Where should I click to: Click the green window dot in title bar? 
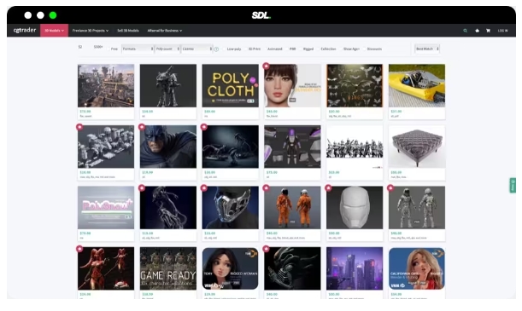point(53,15)
